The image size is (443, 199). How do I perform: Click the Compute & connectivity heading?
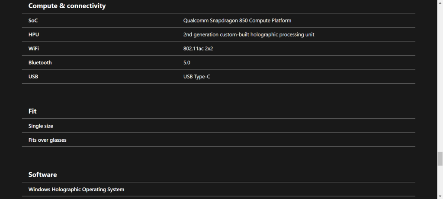click(67, 6)
